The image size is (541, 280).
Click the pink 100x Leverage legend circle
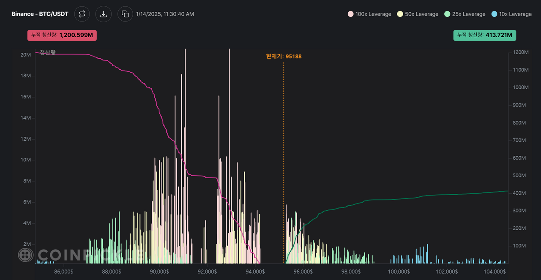click(x=350, y=14)
